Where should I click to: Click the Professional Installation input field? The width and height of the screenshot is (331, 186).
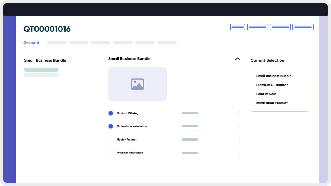coord(209,126)
